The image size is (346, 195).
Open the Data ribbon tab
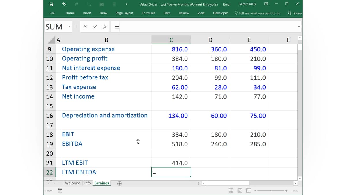167,13
